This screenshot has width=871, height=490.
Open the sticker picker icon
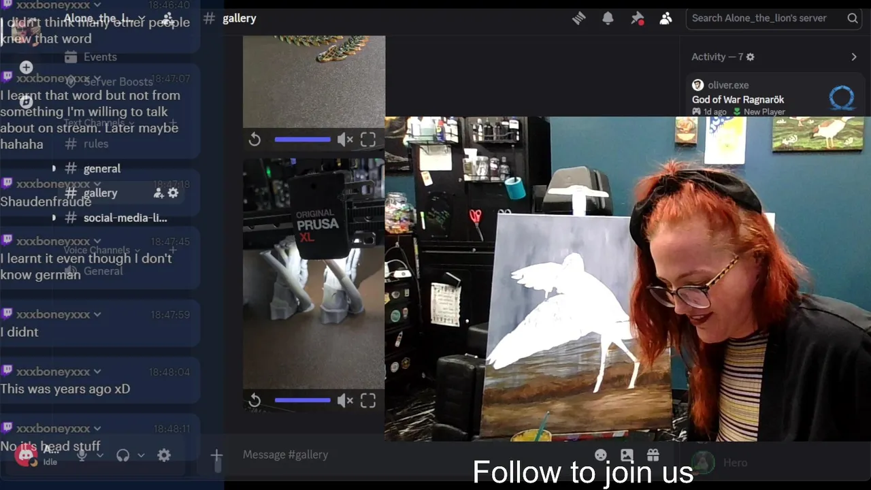(627, 455)
